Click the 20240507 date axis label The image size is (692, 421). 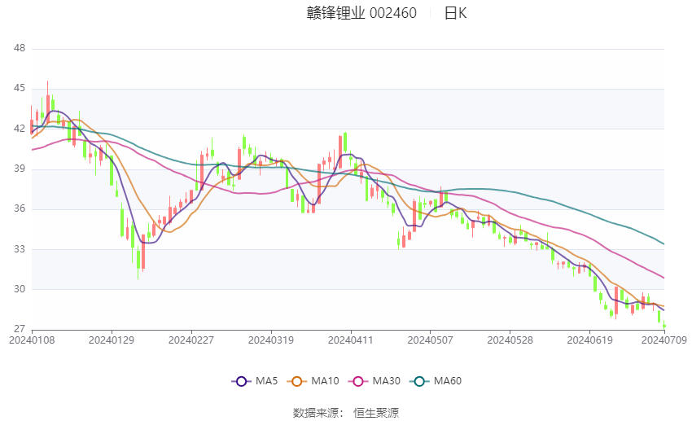coord(431,340)
